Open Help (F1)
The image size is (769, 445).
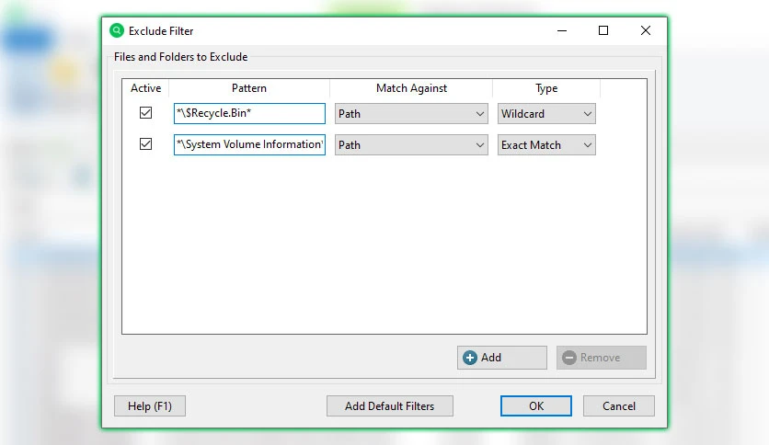point(150,406)
